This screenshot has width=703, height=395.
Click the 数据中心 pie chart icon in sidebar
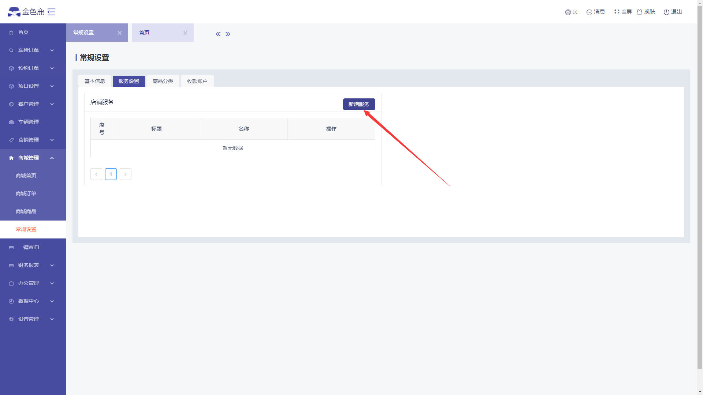11,301
